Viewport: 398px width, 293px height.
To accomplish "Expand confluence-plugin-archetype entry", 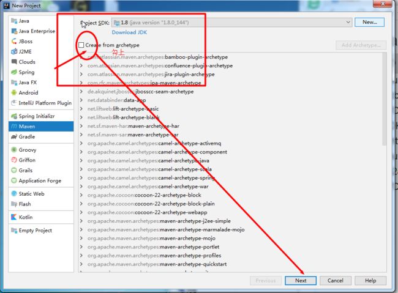I will (81, 65).
